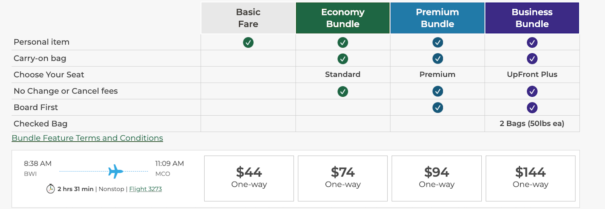Click the flight duration clock icon
The width and height of the screenshot is (605, 209).
click(x=51, y=189)
